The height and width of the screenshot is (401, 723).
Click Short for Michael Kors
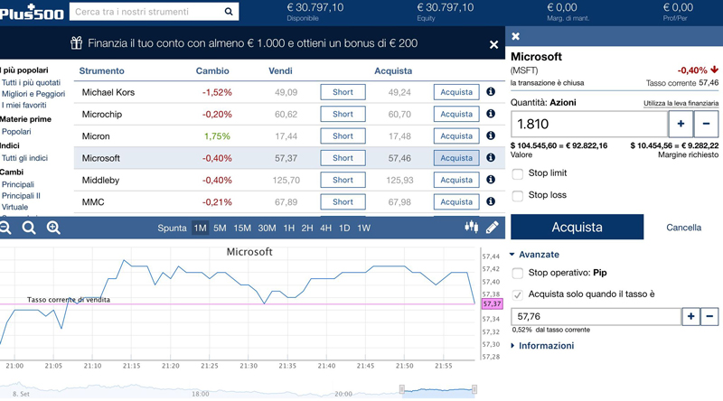click(343, 92)
